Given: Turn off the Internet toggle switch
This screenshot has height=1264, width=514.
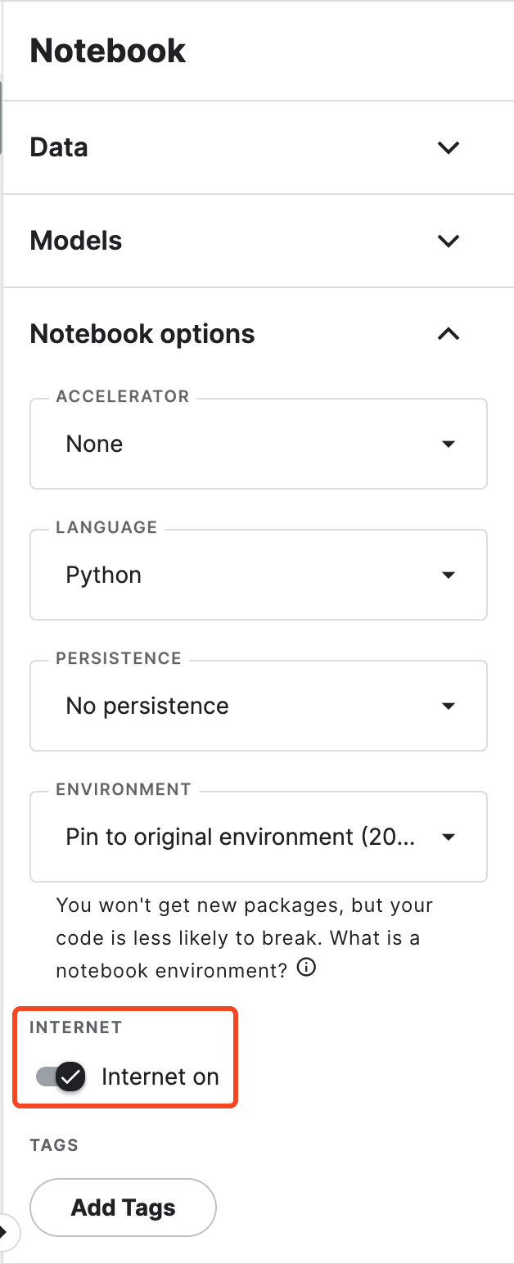Looking at the screenshot, I should point(61,1077).
